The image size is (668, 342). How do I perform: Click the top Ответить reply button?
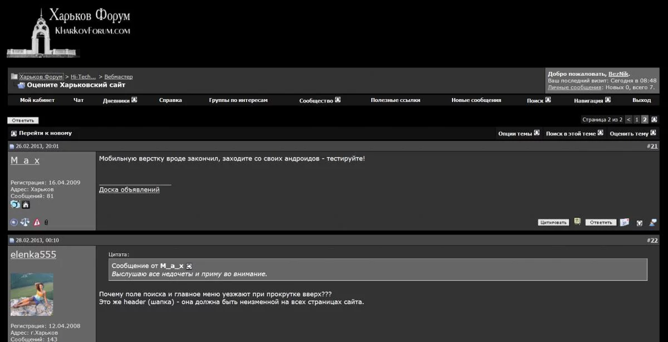click(x=23, y=120)
